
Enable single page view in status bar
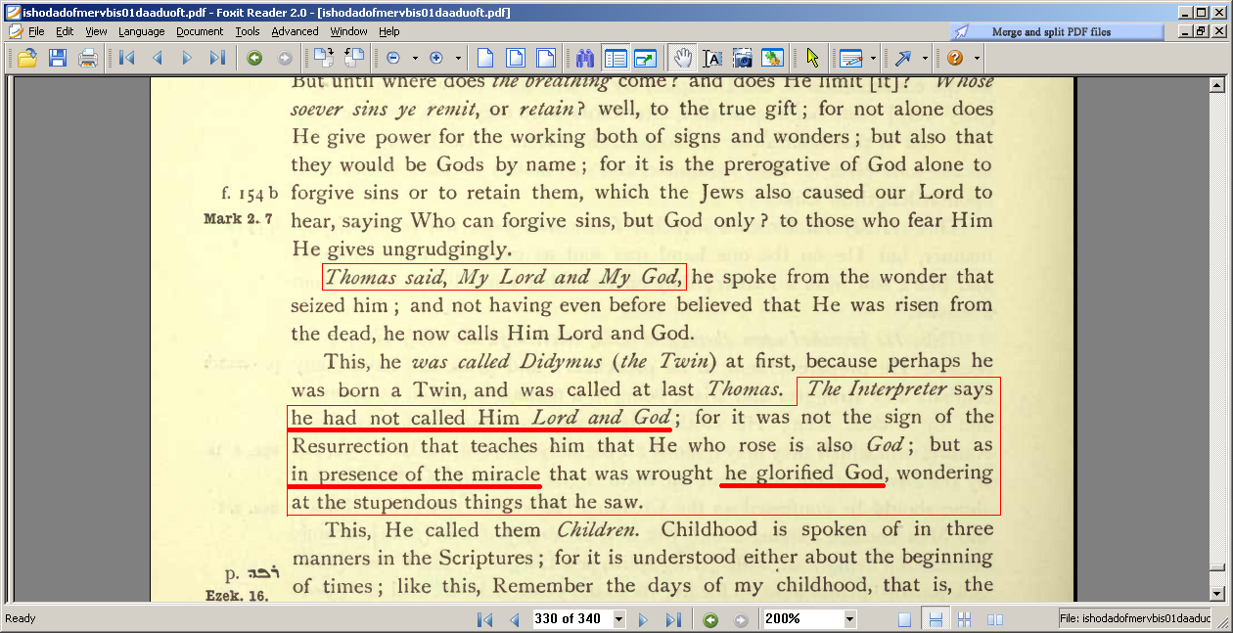tap(905, 619)
